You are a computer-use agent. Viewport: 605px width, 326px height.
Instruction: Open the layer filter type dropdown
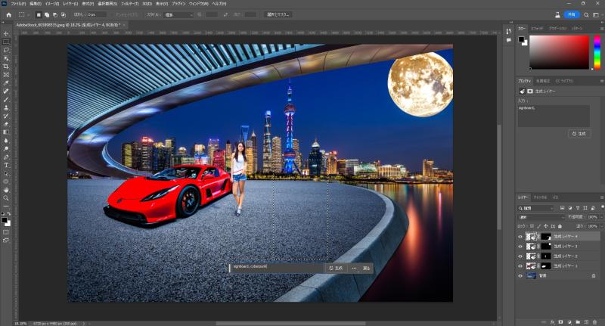point(535,206)
